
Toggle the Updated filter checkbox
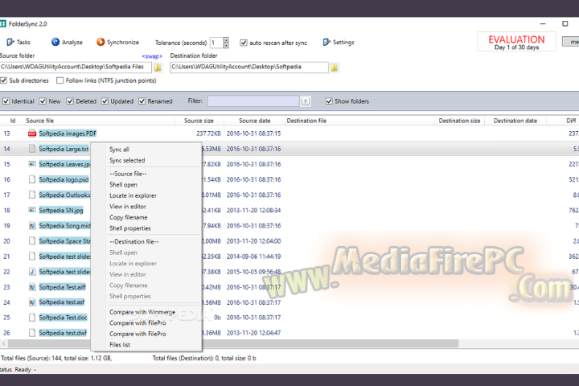(x=105, y=101)
